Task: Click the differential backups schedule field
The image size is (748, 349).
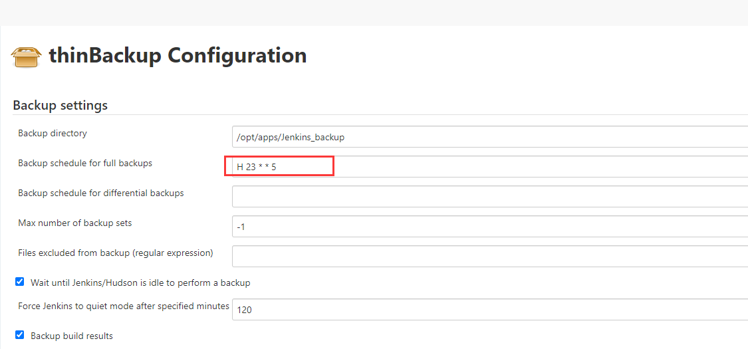Action: coord(489,197)
